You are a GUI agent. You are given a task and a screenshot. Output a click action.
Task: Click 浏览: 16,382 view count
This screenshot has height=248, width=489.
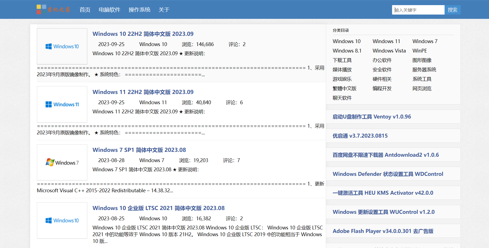pyautogui.click(x=196, y=218)
